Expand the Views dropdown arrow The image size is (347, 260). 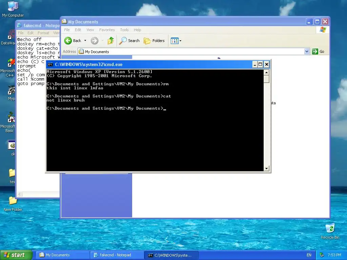[180, 41]
